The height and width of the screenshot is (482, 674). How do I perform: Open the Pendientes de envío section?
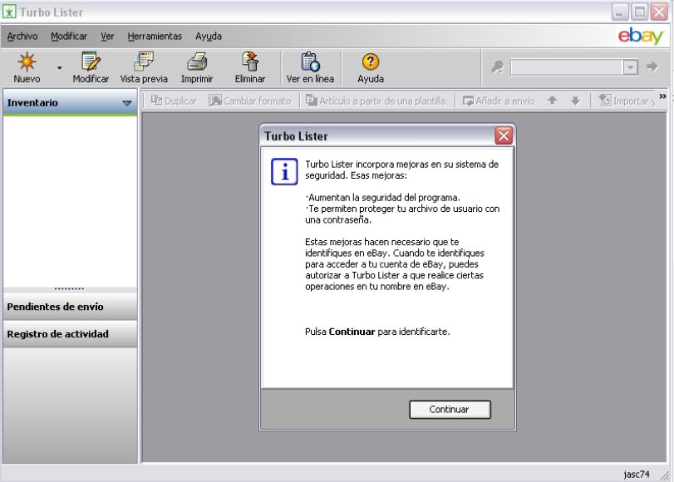70,307
